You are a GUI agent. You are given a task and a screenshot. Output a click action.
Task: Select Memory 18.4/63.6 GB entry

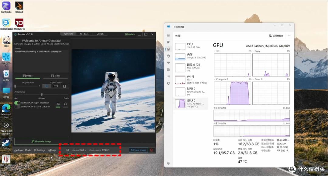pos(191,56)
